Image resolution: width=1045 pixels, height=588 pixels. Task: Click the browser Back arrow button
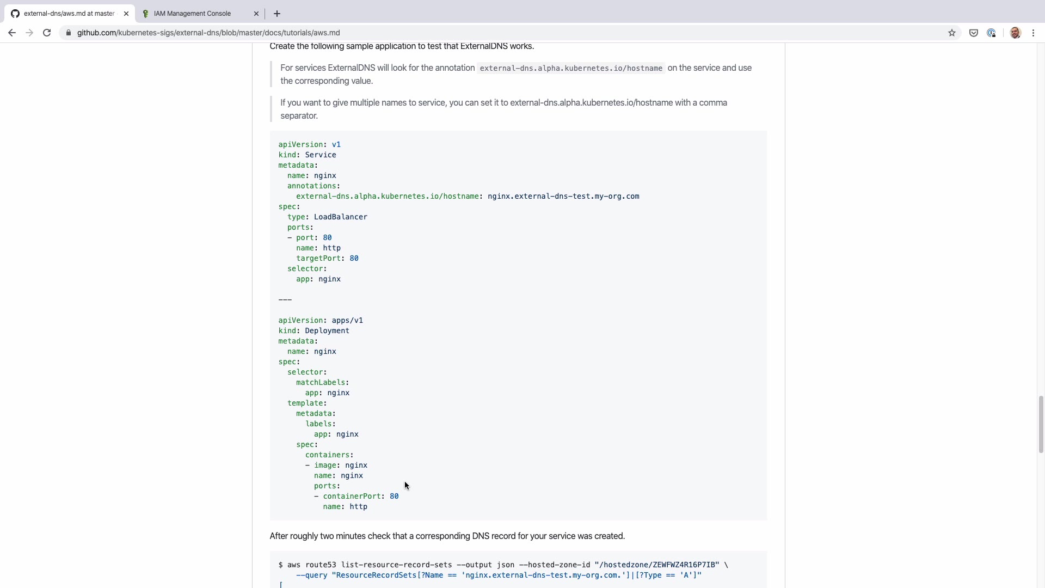point(12,33)
